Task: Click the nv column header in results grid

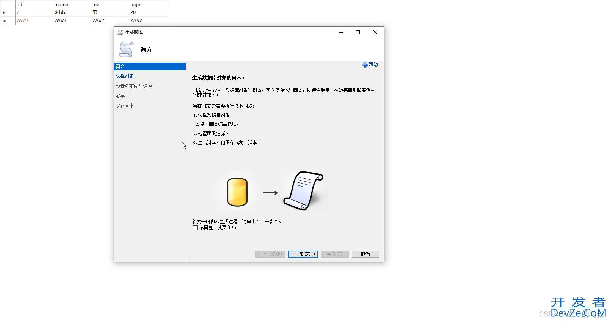Action: pos(110,4)
